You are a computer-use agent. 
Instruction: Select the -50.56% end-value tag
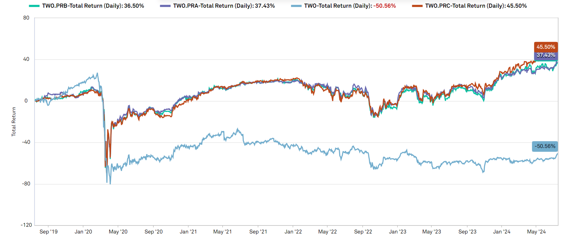pos(545,146)
